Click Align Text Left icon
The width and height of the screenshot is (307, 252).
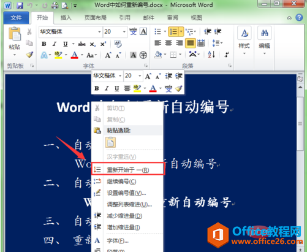click(x=158, y=43)
